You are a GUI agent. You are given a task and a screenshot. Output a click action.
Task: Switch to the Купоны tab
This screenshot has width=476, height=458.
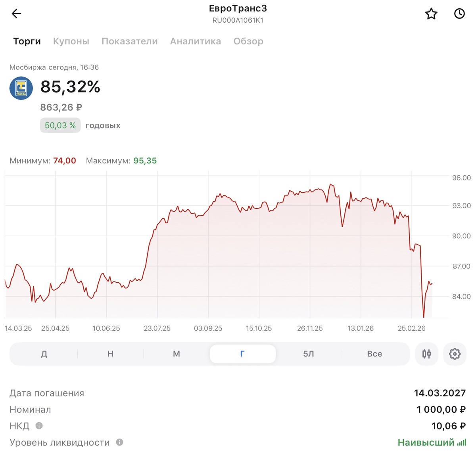tap(71, 41)
